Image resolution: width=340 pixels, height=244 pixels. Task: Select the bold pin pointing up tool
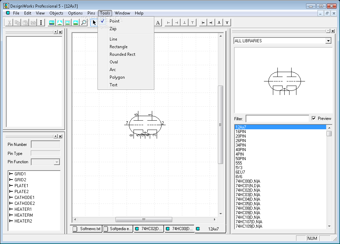click(219, 23)
